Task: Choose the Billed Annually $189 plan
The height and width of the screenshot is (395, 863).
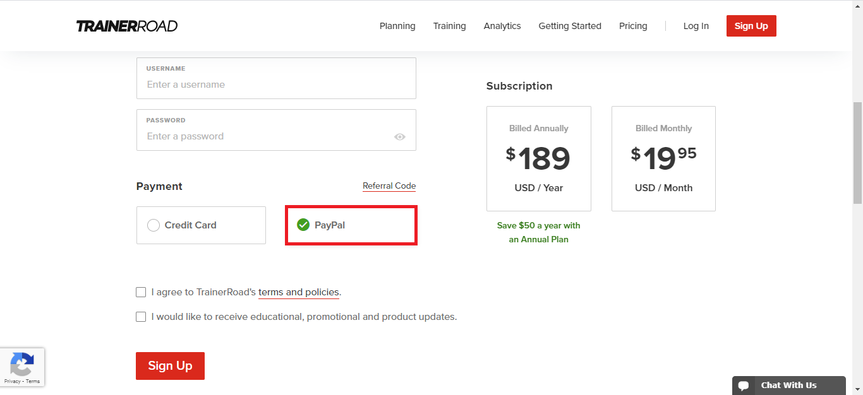Action: (x=539, y=158)
